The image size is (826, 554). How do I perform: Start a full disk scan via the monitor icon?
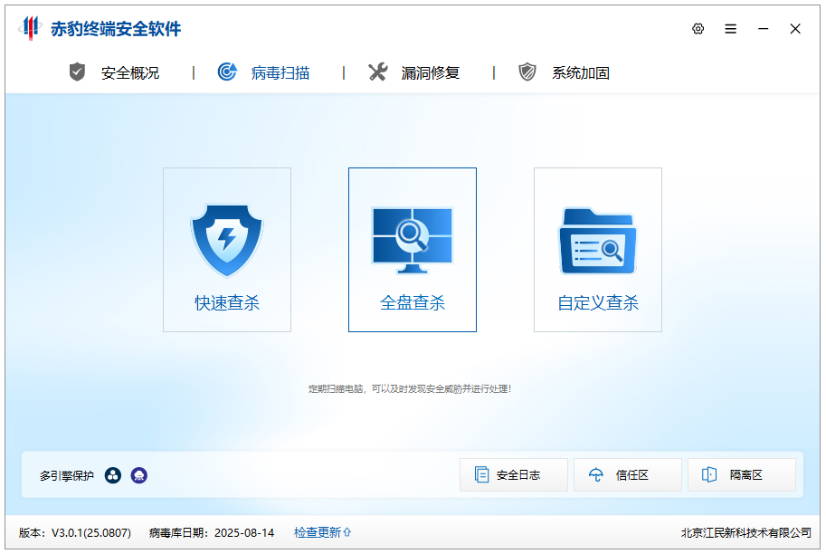(413, 241)
